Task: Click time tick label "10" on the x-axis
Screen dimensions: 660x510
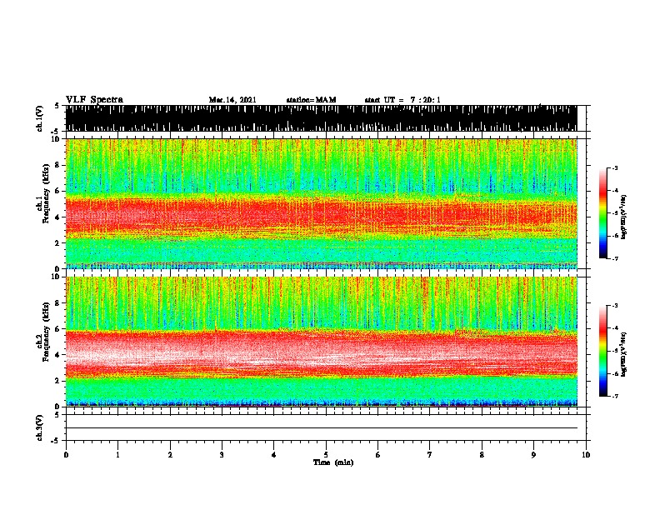Action: click(x=586, y=455)
